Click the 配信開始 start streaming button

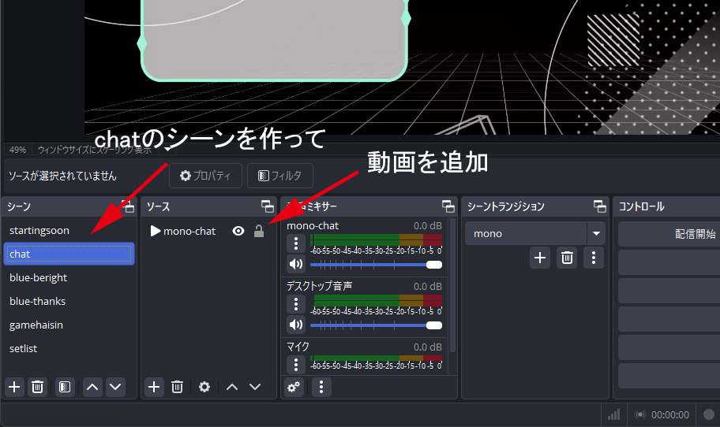point(669,234)
